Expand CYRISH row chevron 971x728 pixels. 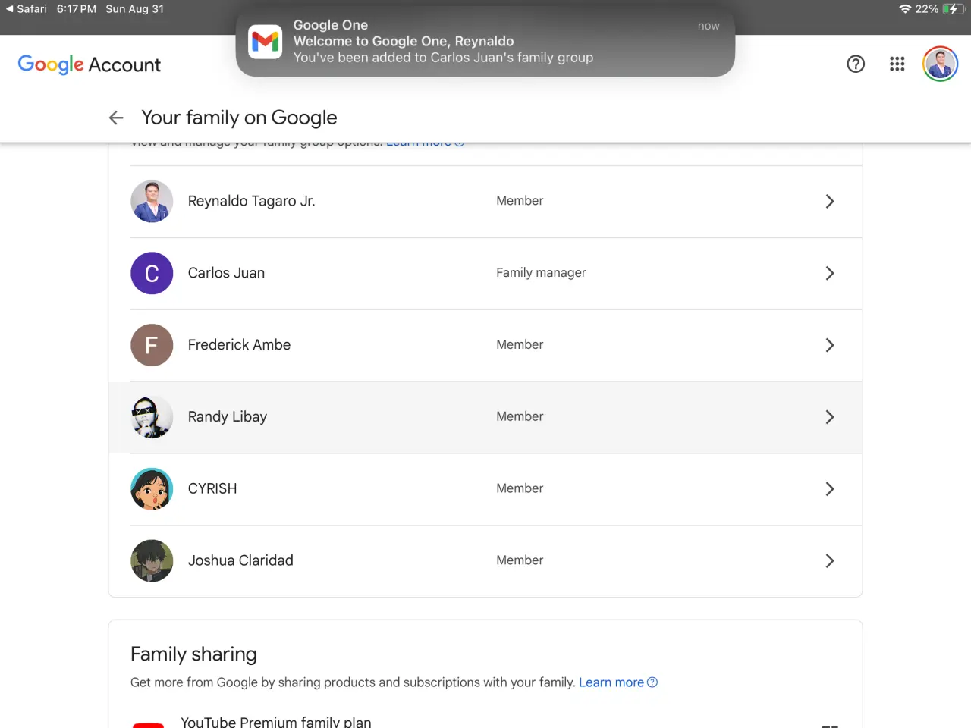[830, 489]
